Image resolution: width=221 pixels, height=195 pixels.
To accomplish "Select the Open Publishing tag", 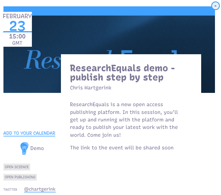I will (20, 177).
